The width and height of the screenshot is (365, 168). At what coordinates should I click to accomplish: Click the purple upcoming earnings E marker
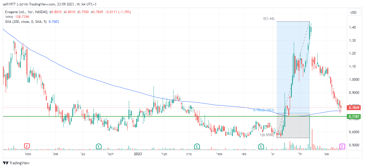(342, 146)
